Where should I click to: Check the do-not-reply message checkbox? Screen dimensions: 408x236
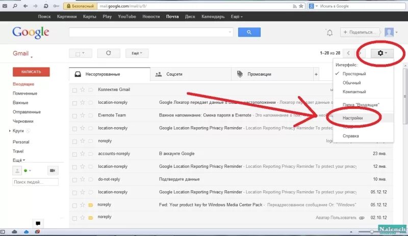pos(74,180)
